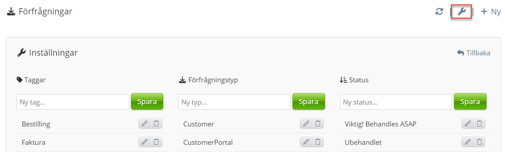Focus the Ny typ input field

coord(234,102)
